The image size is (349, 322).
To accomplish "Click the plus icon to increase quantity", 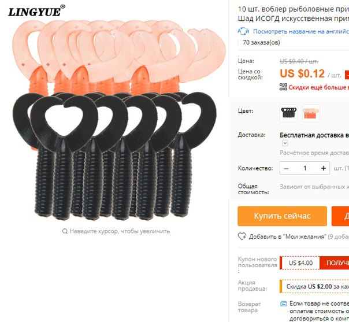I will pos(324,168).
